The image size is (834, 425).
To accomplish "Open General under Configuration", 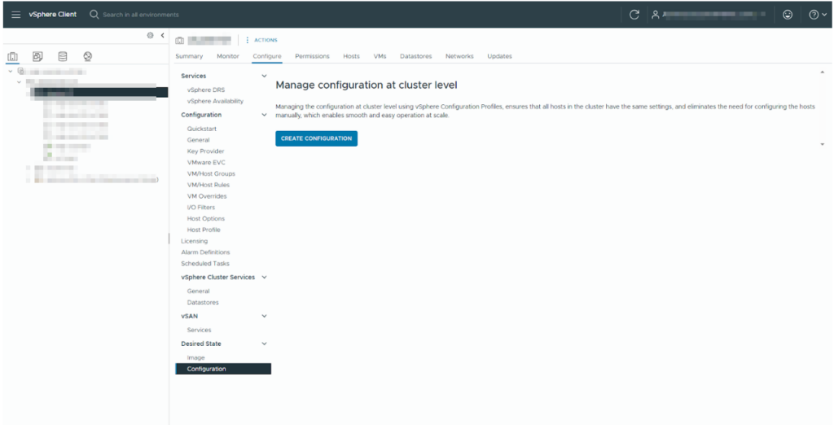I will tap(199, 140).
